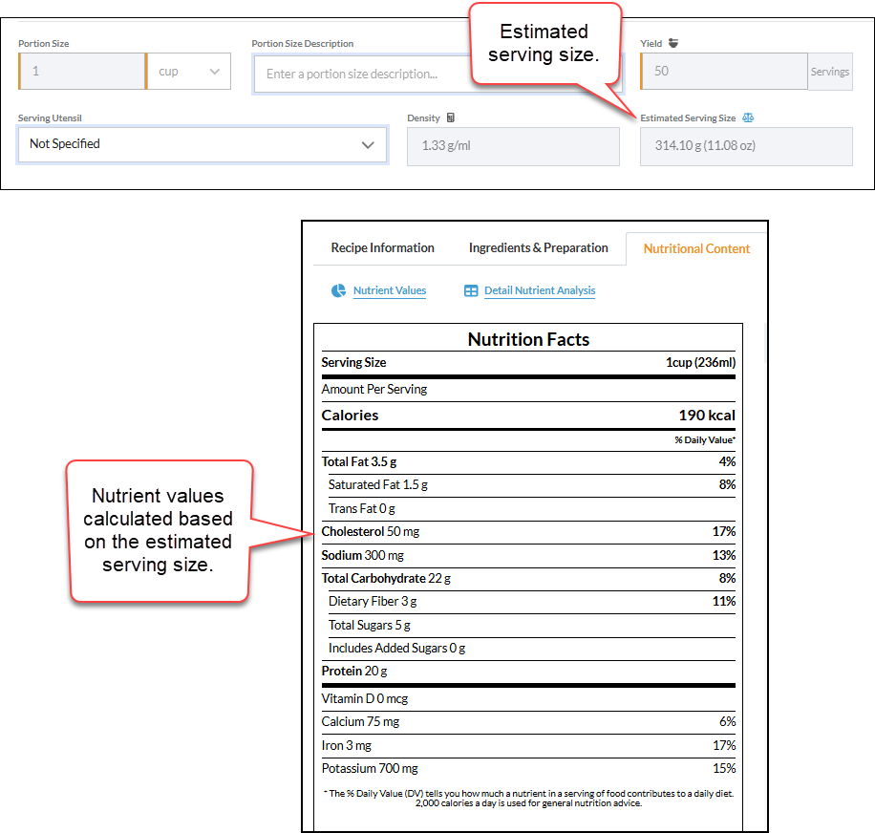Switch to the Recipe Information tab
The width and height of the screenshot is (875, 833).
tap(382, 247)
